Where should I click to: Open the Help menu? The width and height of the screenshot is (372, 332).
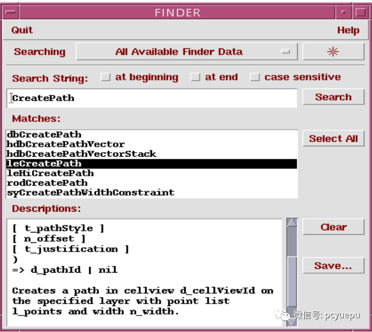[x=348, y=30]
